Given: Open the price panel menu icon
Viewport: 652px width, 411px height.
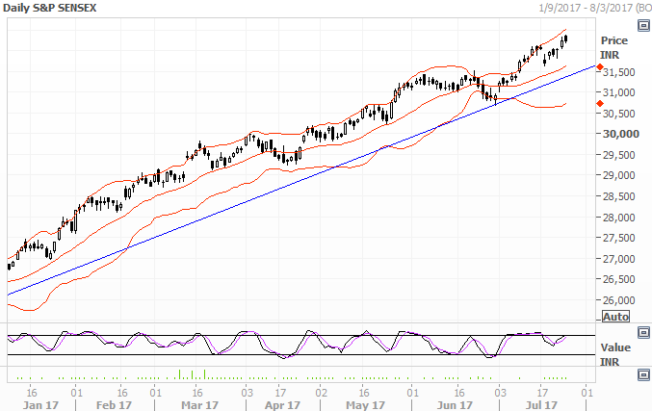Looking at the screenshot, I should pyautogui.click(x=643, y=26).
